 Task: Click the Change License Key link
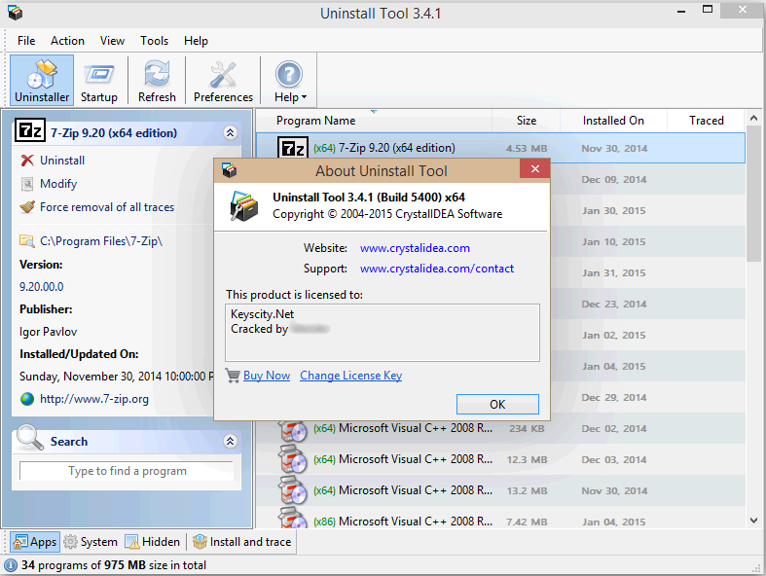(350, 376)
